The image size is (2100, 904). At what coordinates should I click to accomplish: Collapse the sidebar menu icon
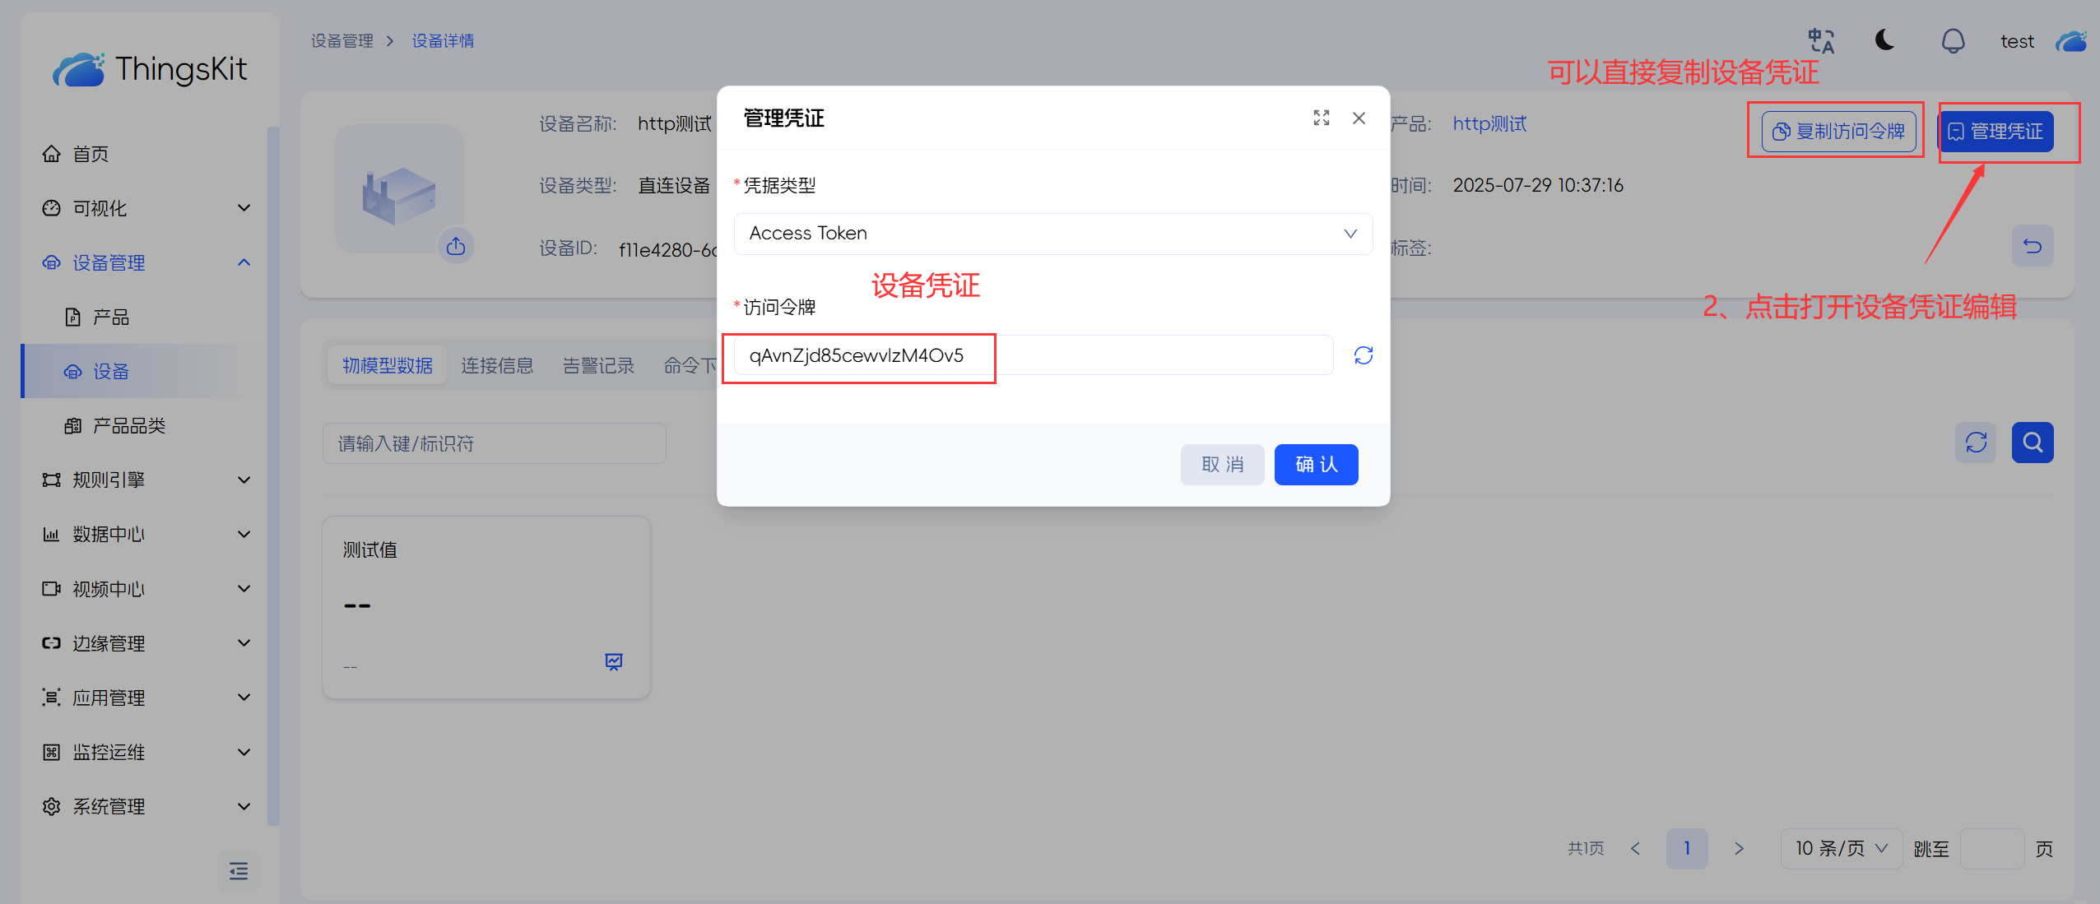[239, 870]
